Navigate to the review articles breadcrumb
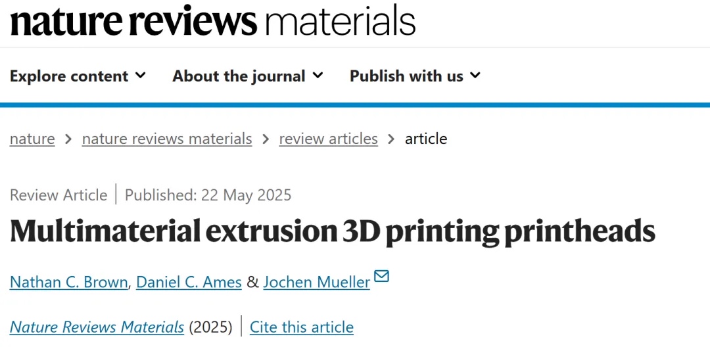The width and height of the screenshot is (710, 351). [x=328, y=139]
